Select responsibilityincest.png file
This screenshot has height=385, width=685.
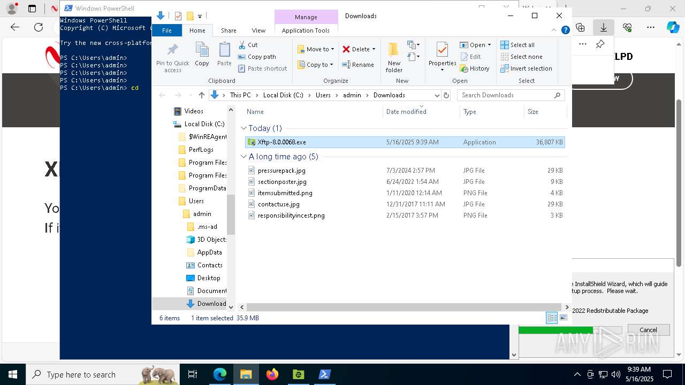[405, 215]
